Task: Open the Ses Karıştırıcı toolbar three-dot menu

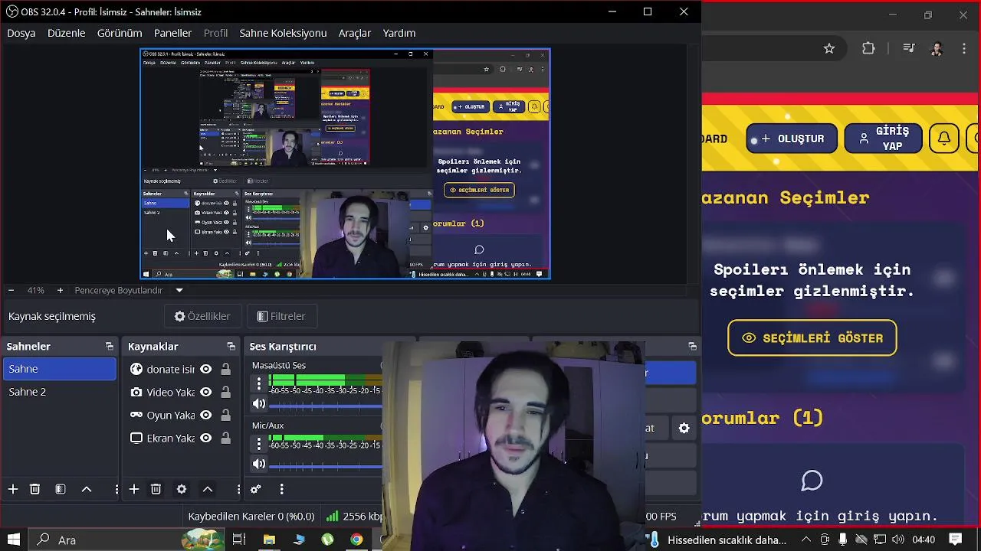Action: (281, 489)
